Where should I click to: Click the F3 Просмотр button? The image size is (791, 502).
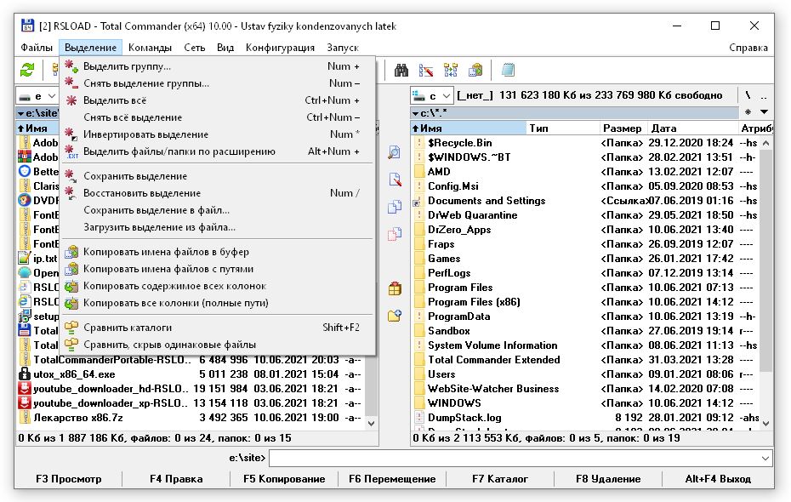69,479
